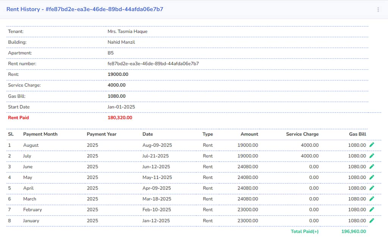Click the date Jan-12-2025

point(156,220)
